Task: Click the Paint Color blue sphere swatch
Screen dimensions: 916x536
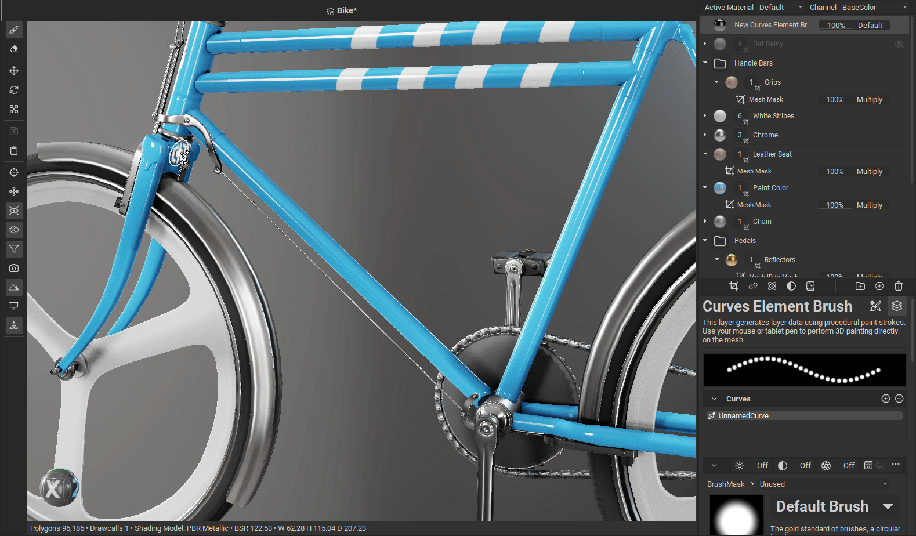Action: click(x=720, y=188)
